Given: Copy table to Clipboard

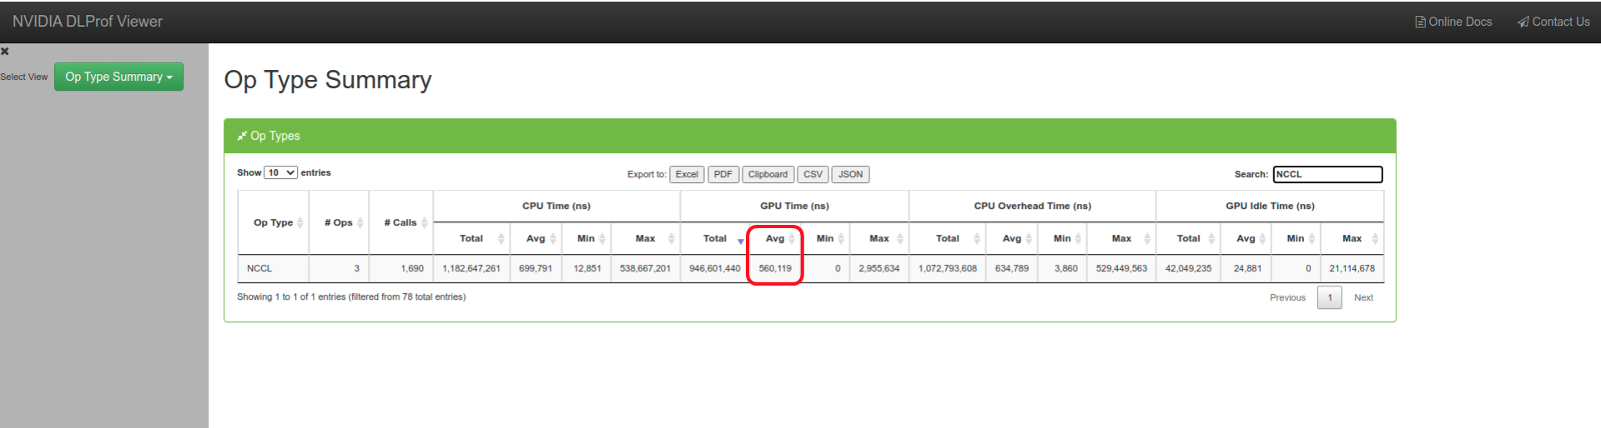Looking at the screenshot, I should [x=768, y=174].
